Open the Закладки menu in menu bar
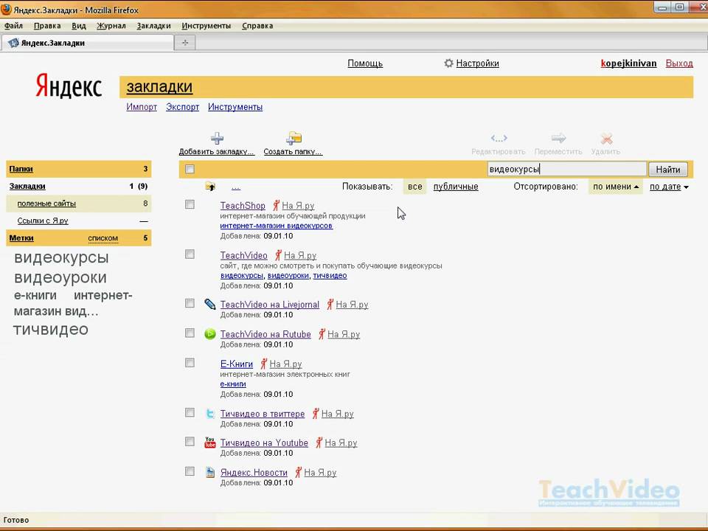Viewport: 708px width, 531px height. point(153,26)
